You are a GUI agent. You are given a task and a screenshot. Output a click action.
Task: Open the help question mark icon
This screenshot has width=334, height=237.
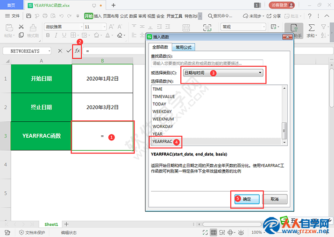click(x=310, y=16)
